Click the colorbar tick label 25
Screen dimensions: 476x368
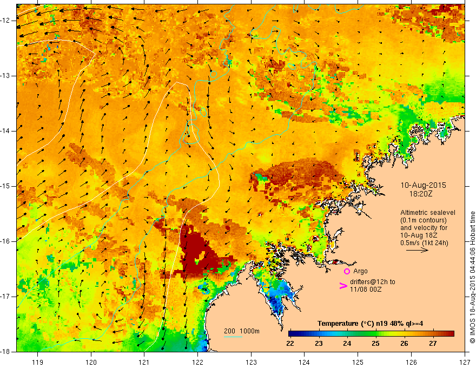376,344
